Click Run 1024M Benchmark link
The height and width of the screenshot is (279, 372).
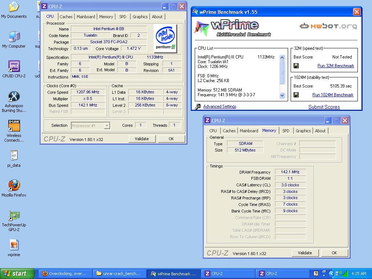pyautogui.click(x=333, y=95)
